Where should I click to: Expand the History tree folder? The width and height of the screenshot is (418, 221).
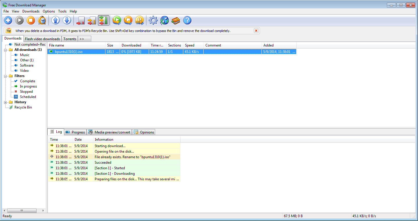(x=6, y=102)
